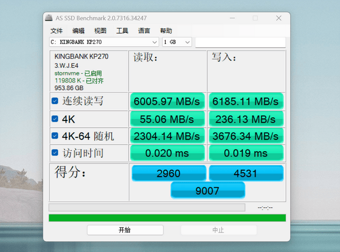Click the KINGBANK KP270 drive name in the info panel
340x252 pixels.
(x=81, y=57)
